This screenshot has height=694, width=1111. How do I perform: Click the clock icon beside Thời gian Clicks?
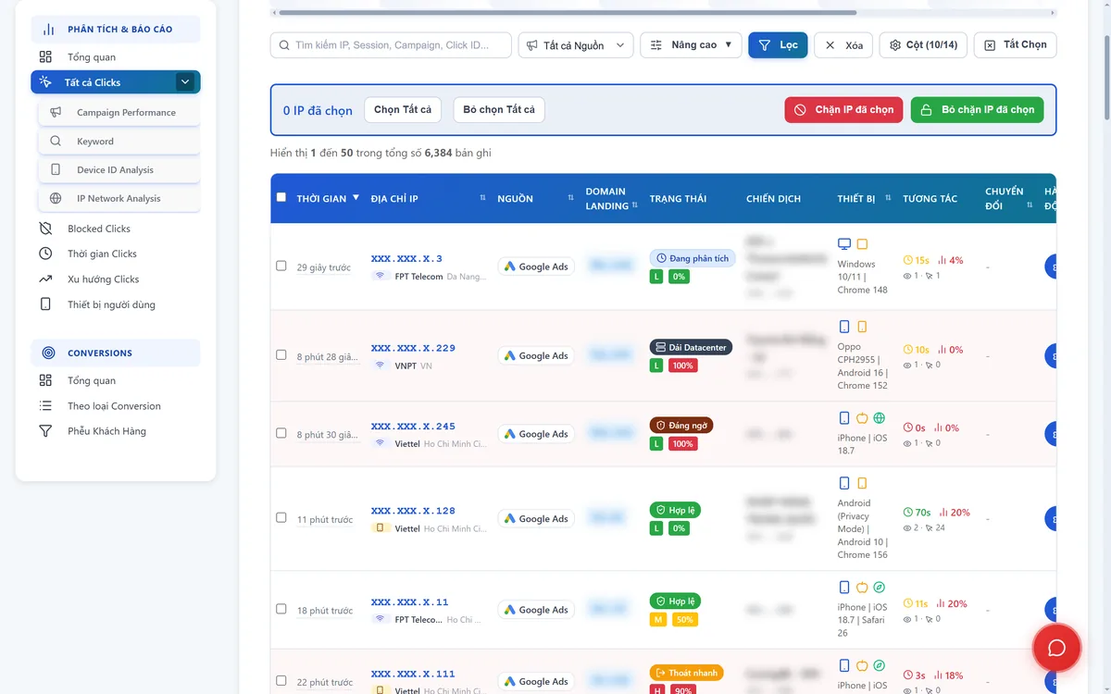[x=45, y=254]
